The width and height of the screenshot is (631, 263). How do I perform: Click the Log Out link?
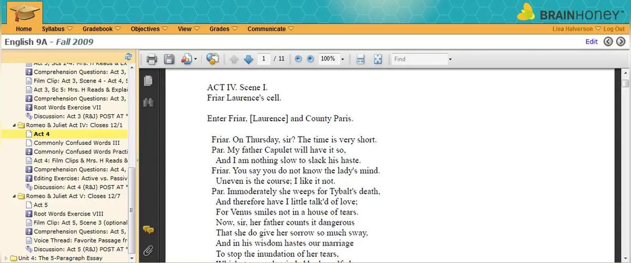(x=614, y=29)
